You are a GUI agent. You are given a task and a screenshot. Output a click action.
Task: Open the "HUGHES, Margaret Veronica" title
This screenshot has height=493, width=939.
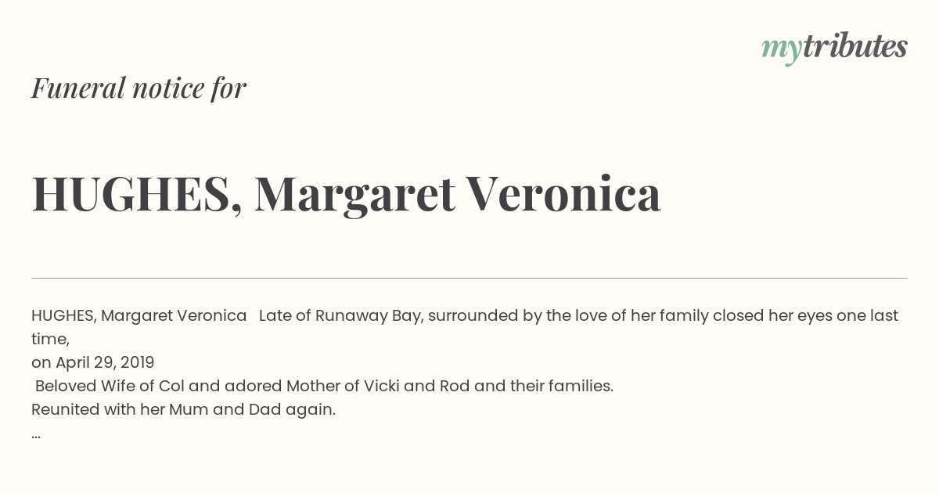(x=346, y=194)
